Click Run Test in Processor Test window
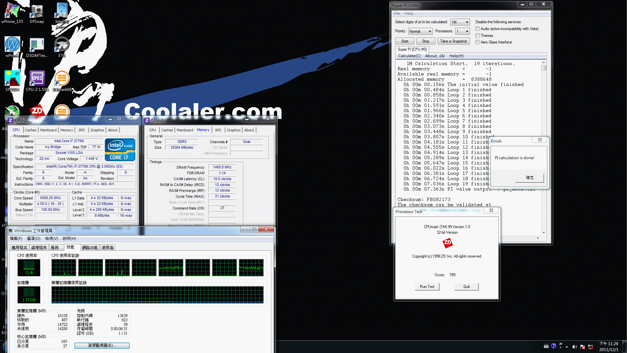Screen dimensions: 627x353 click(427, 287)
